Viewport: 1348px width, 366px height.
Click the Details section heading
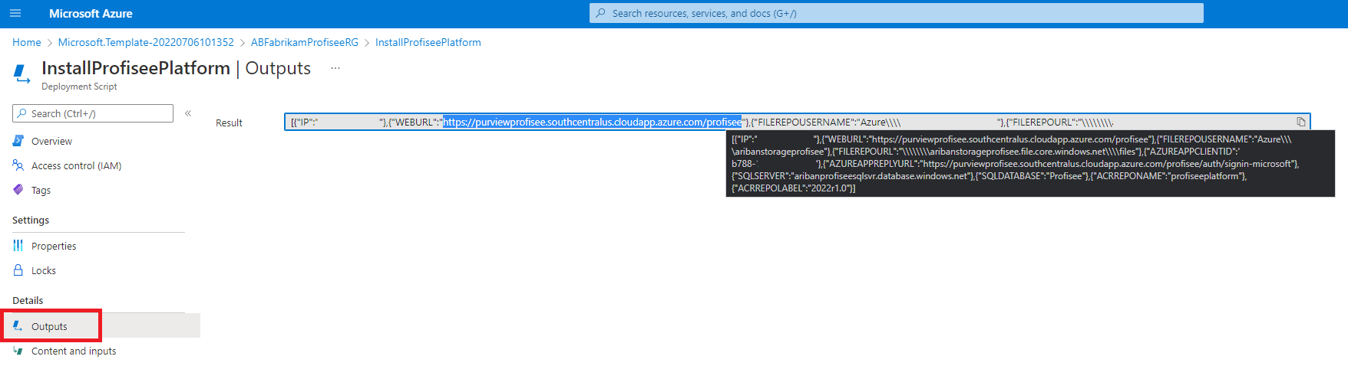28,300
